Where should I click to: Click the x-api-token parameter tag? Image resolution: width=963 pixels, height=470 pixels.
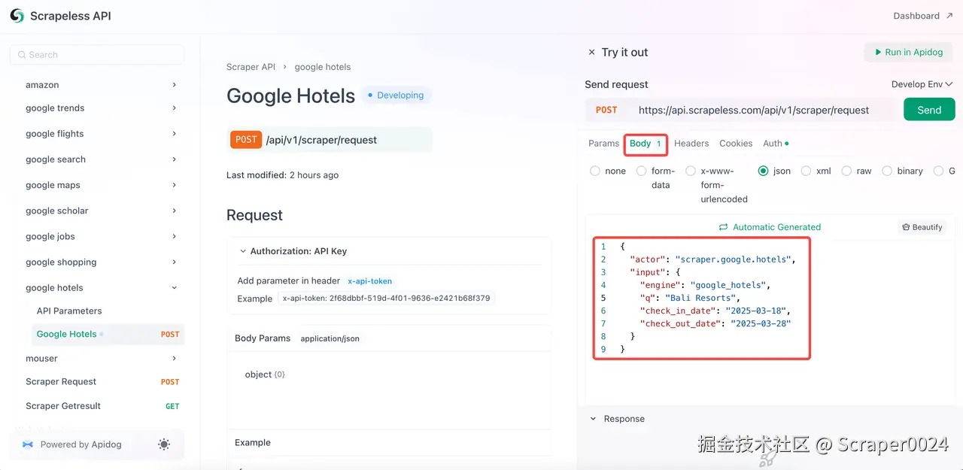(x=369, y=280)
